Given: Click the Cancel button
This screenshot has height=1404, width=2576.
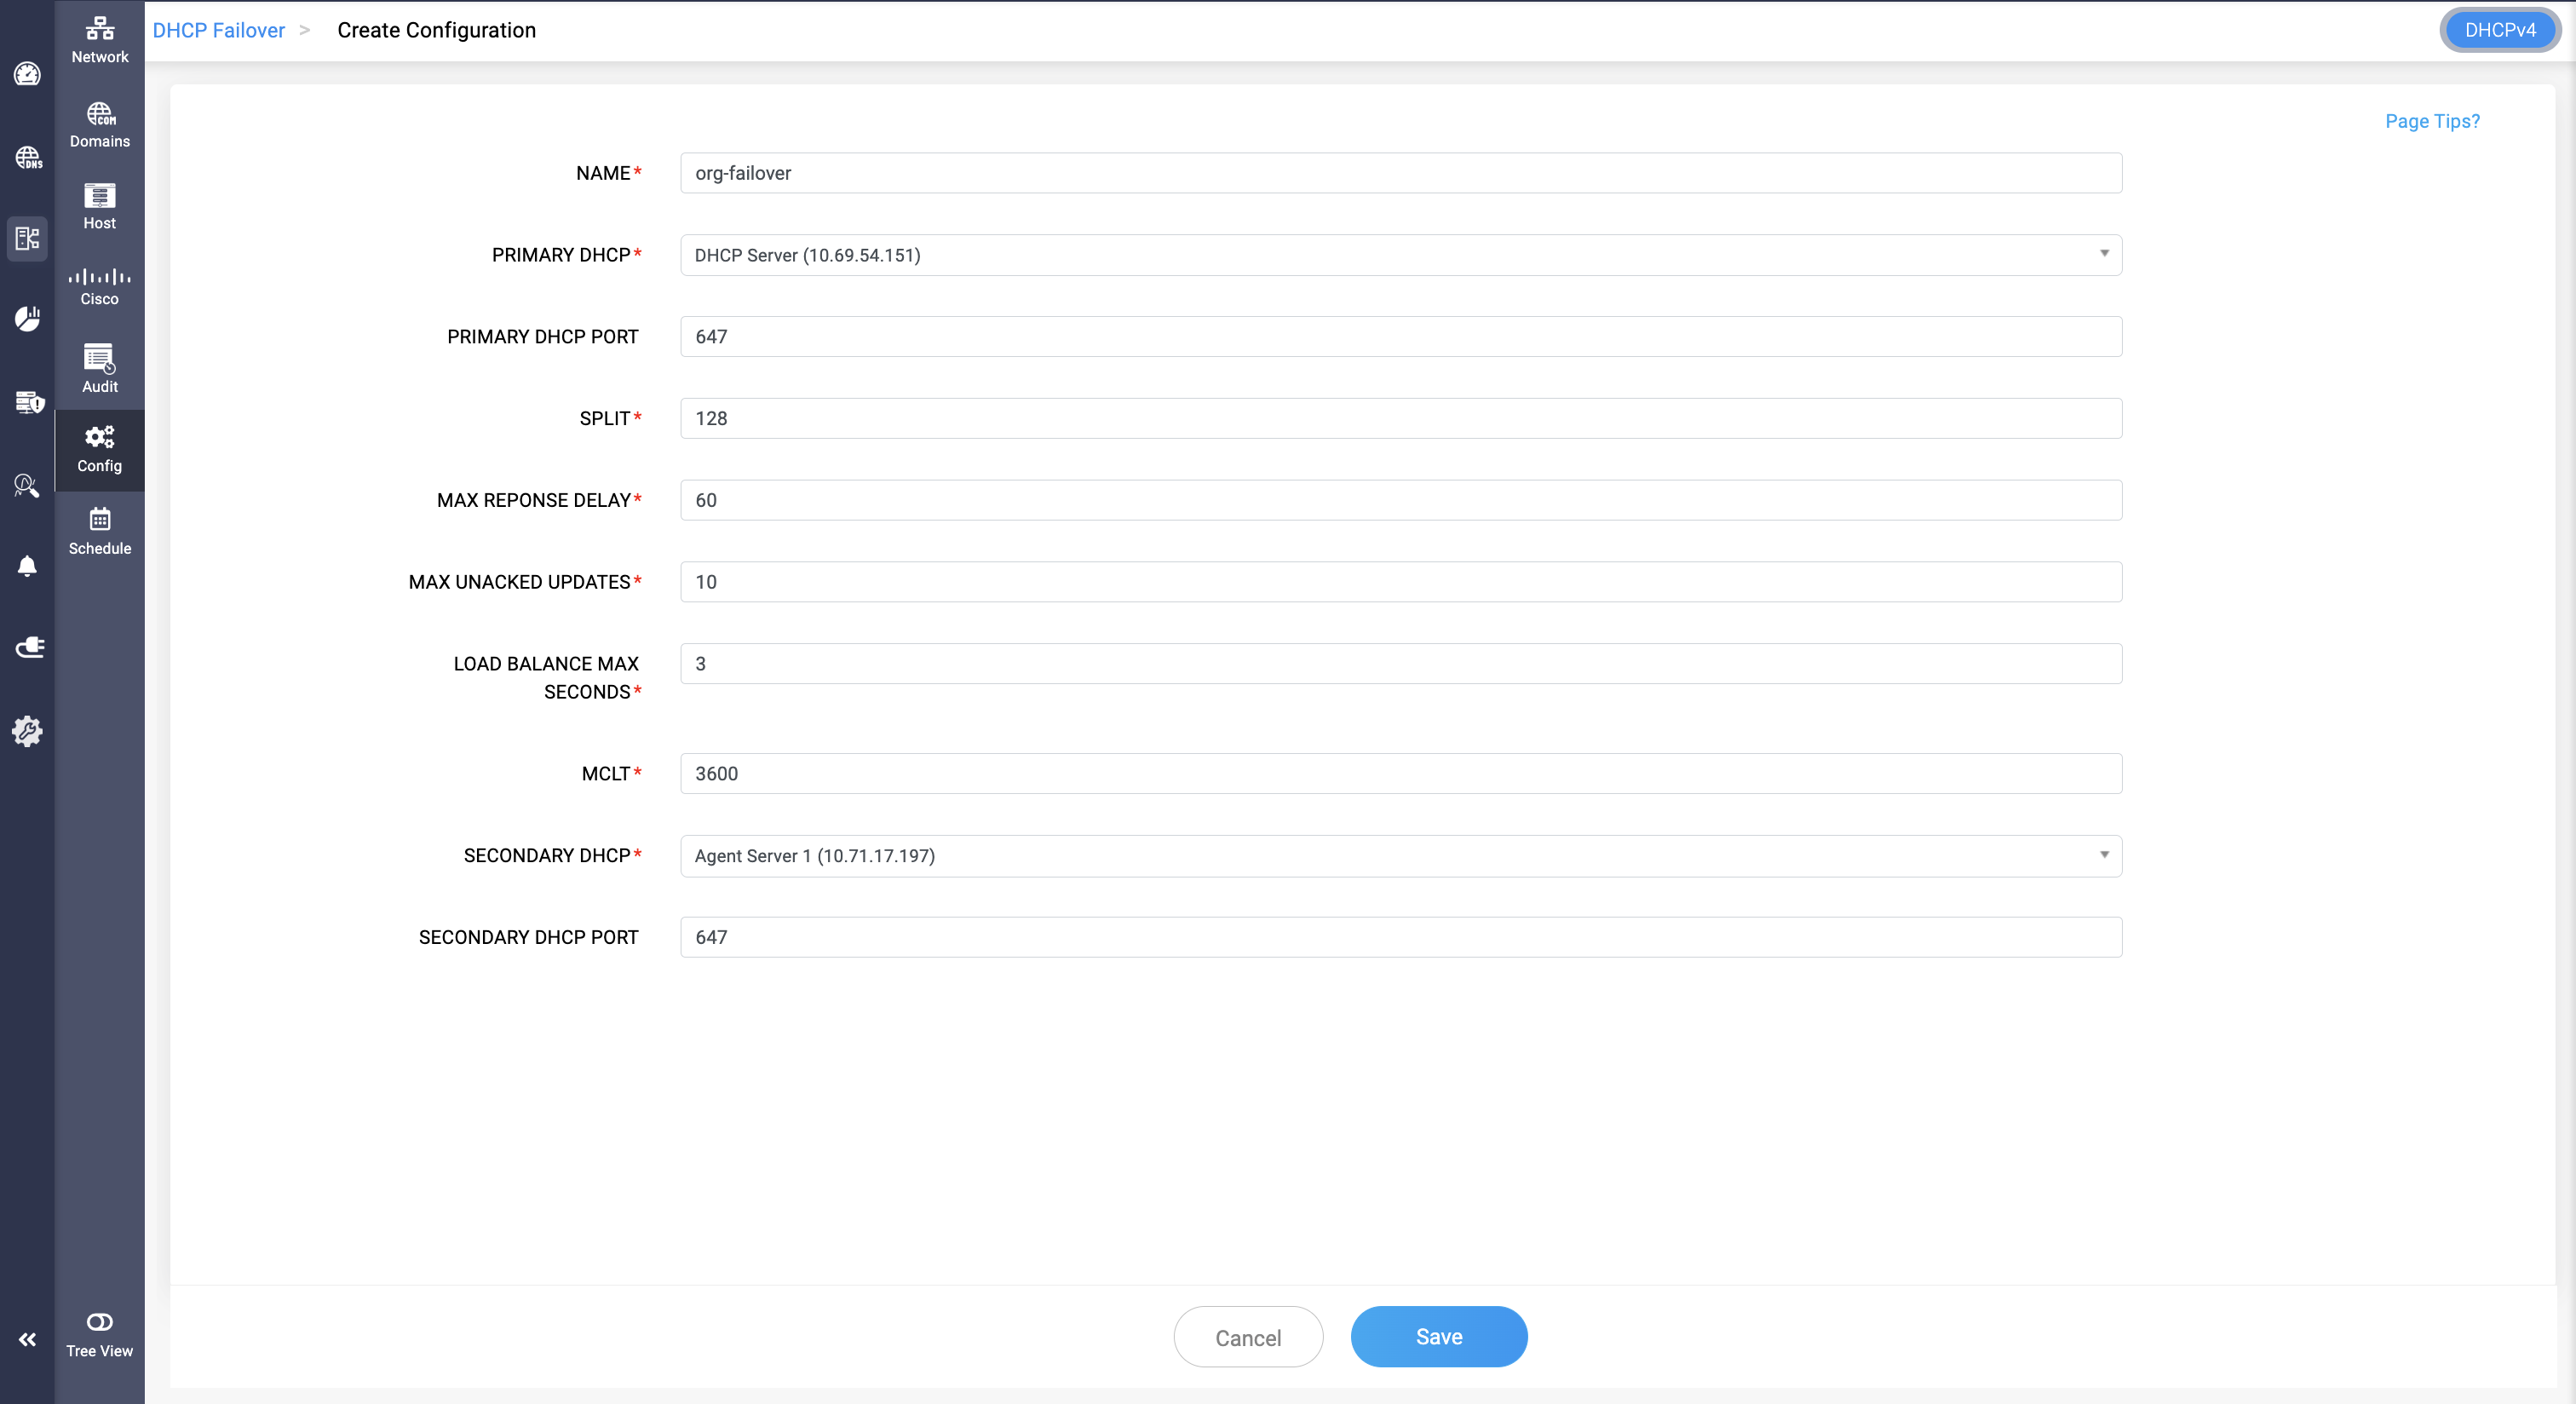Looking at the screenshot, I should coord(1247,1338).
